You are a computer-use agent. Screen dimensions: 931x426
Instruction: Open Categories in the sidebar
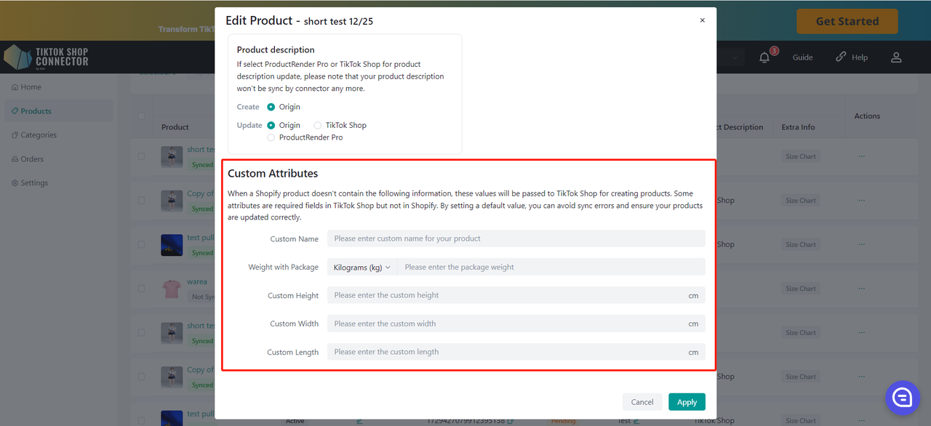pos(39,135)
